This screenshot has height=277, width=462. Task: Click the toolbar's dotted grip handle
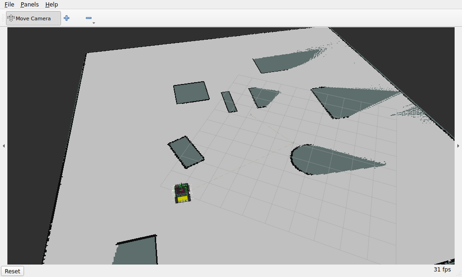point(4,18)
